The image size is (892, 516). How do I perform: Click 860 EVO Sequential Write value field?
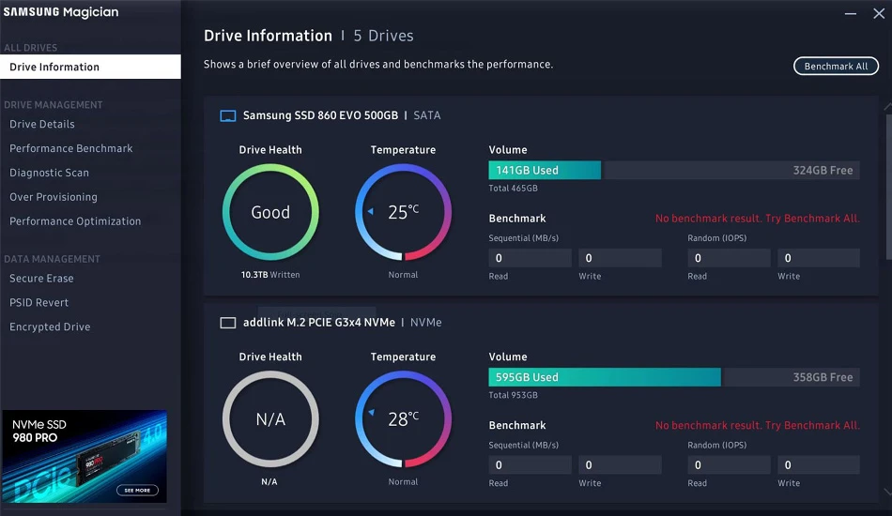(620, 258)
